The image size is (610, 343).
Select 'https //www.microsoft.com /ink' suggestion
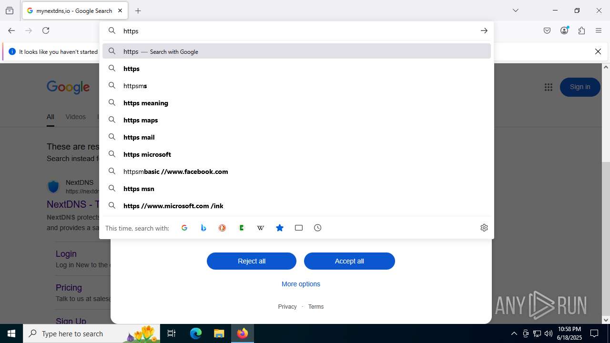(x=296, y=206)
